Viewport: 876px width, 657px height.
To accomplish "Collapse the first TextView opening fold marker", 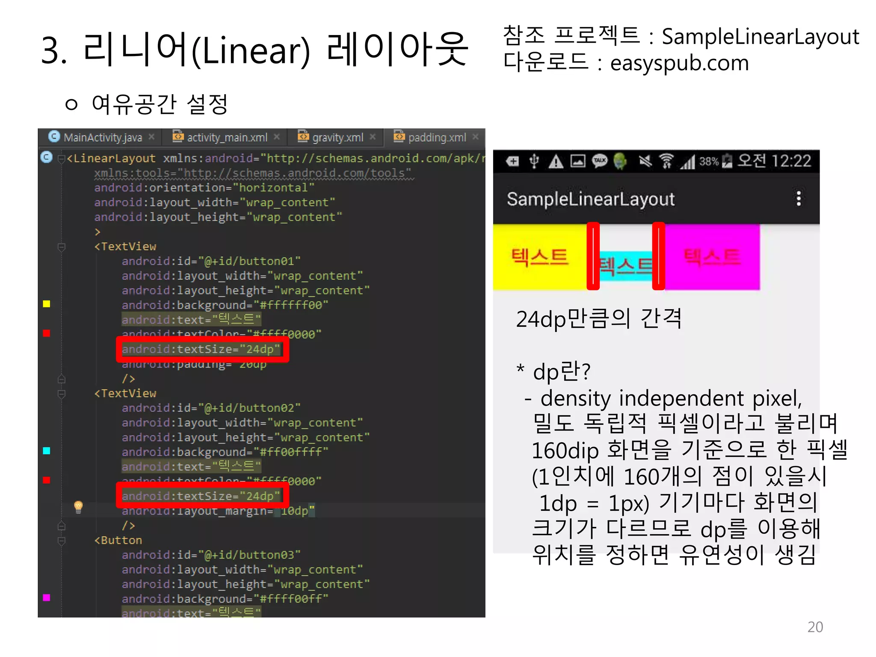I will coord(62,247).
